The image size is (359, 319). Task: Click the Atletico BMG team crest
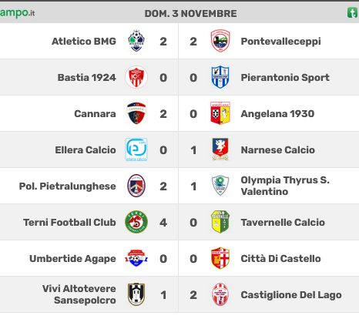tap(136, 41)
